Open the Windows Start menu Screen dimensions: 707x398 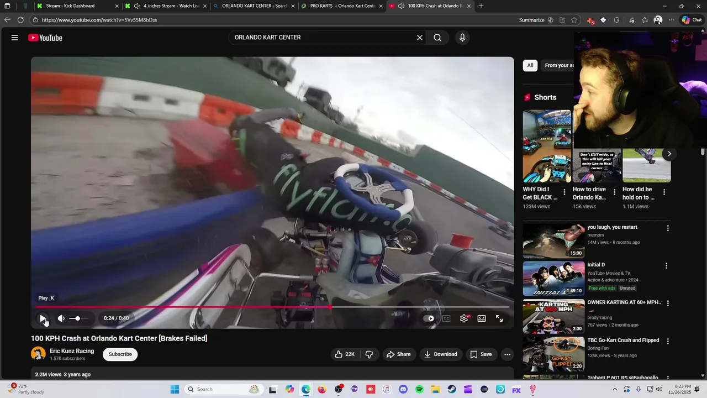175,389
